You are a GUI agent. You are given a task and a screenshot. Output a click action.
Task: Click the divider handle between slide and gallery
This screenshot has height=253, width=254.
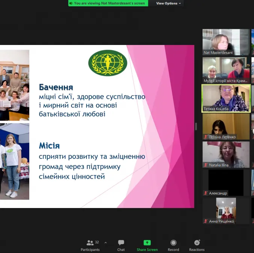coord(196,127)
